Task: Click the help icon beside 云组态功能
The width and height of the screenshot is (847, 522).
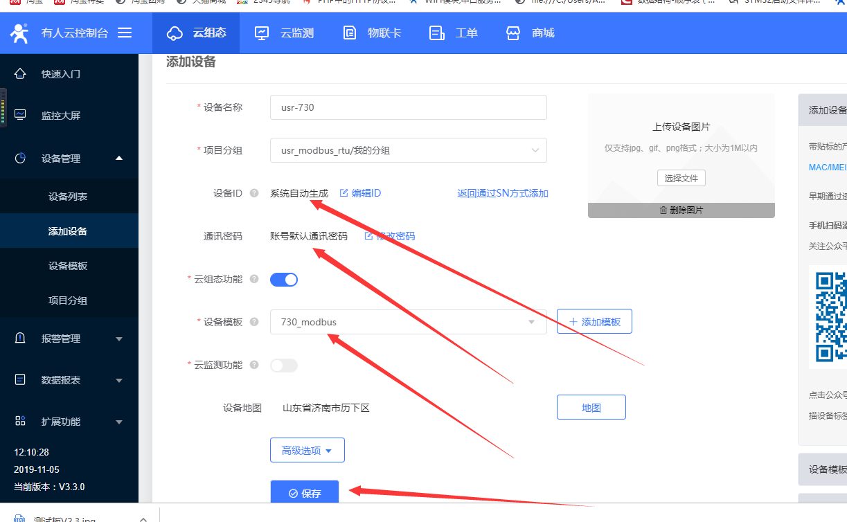Action: 254,279
